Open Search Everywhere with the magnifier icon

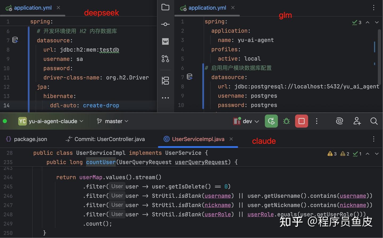coord(374,121)
